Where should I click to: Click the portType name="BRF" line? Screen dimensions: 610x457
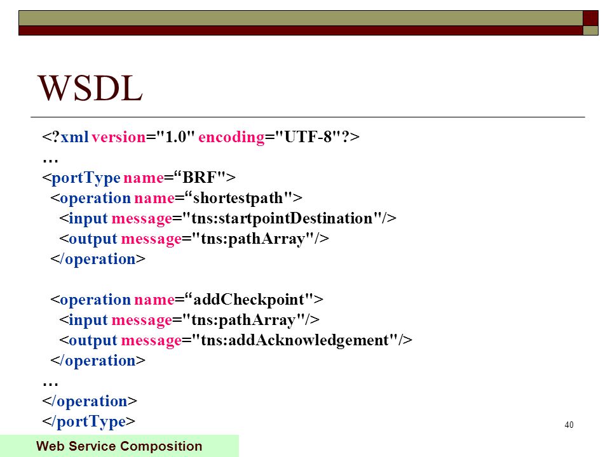pyautogui.click(x=139, y=178)
